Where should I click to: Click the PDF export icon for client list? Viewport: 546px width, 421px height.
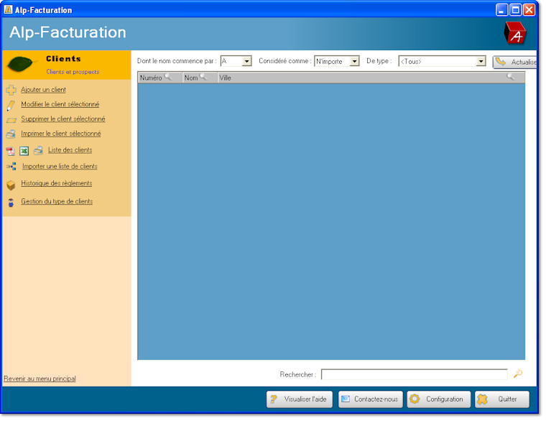pos(10,151)
